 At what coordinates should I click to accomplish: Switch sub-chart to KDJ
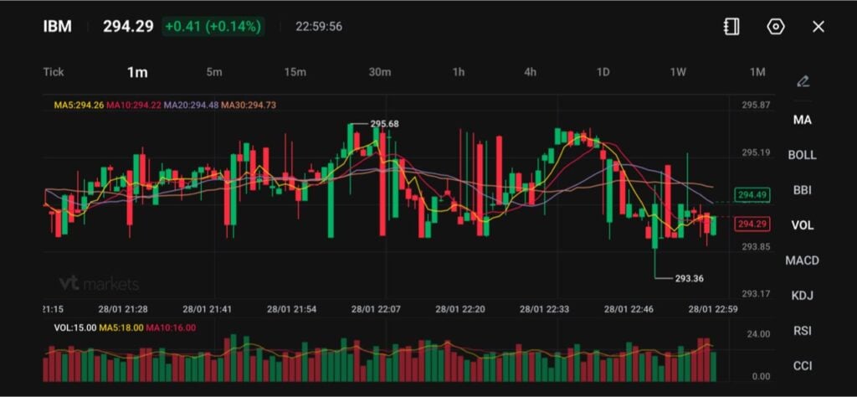pyautogui.click(x=802, y=296)
